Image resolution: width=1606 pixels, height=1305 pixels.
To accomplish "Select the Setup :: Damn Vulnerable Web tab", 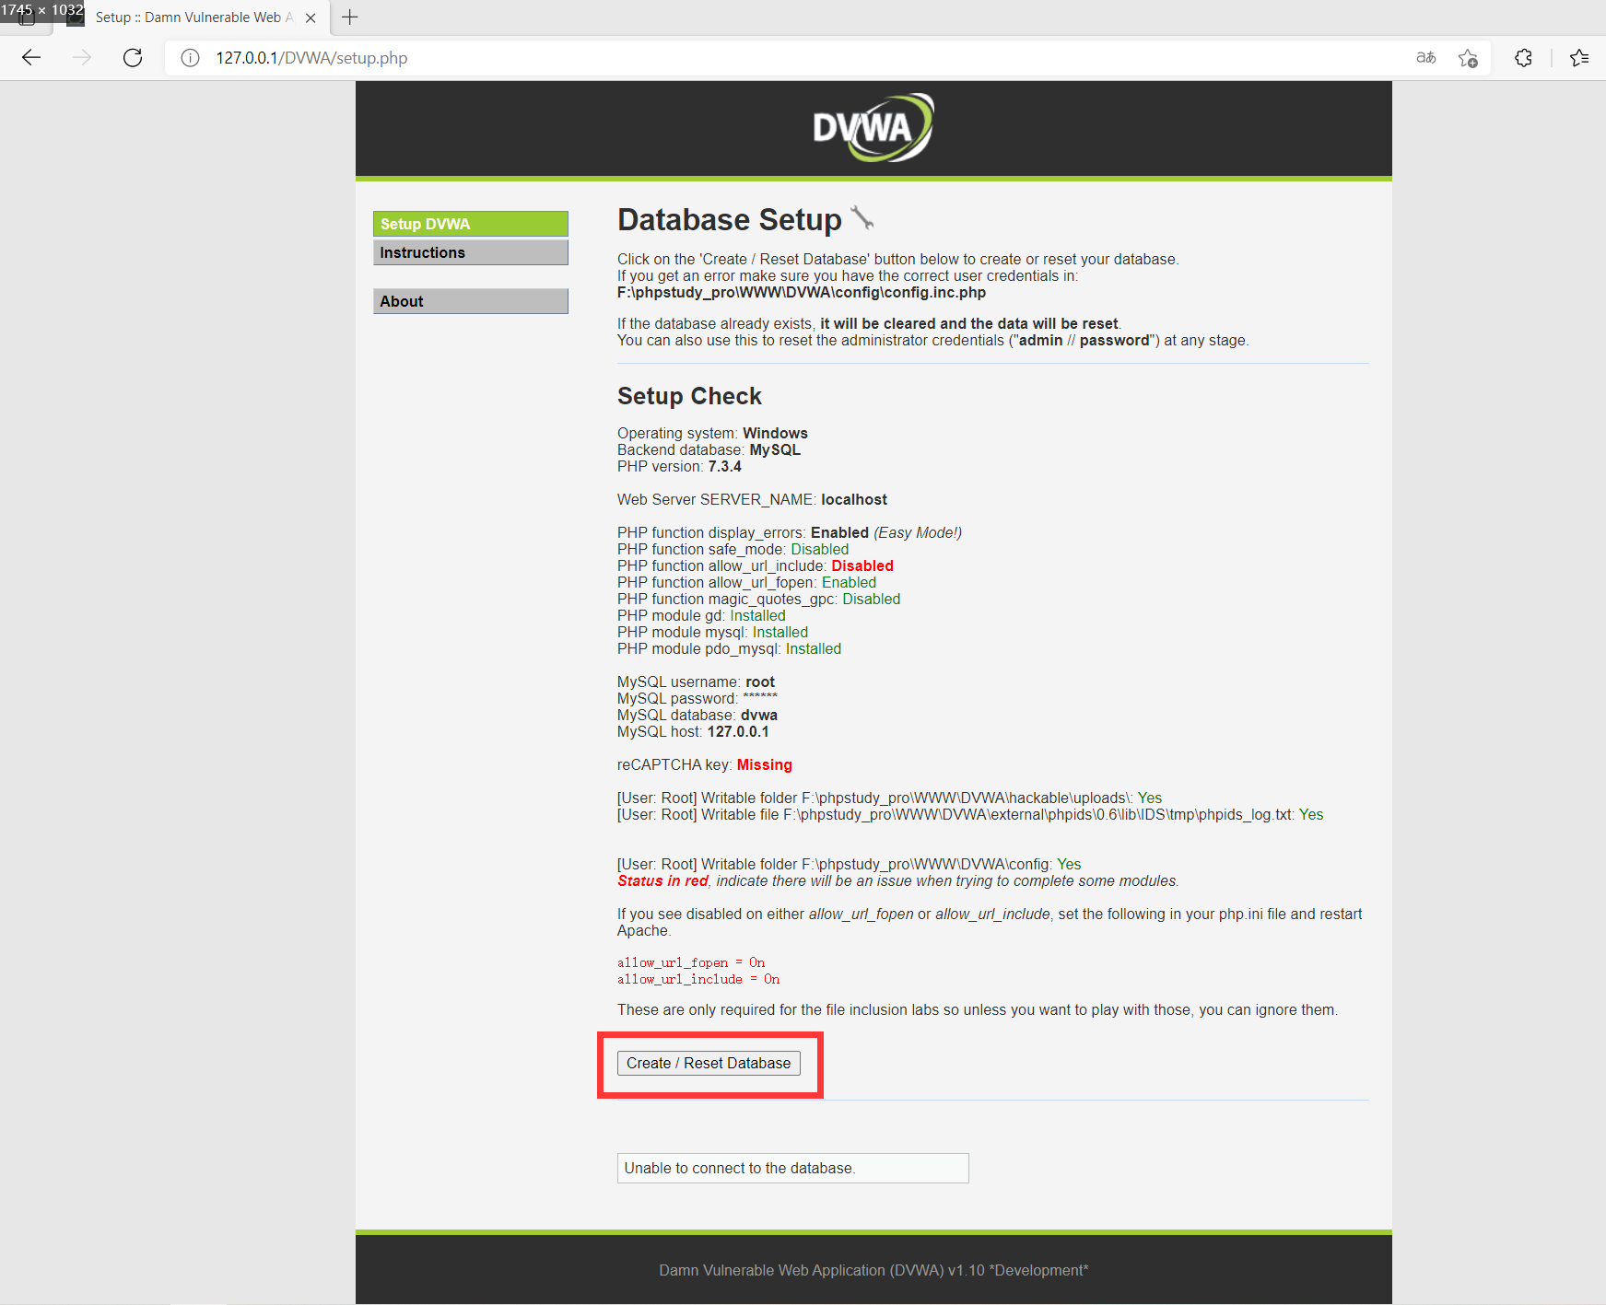I will (193, 17).
